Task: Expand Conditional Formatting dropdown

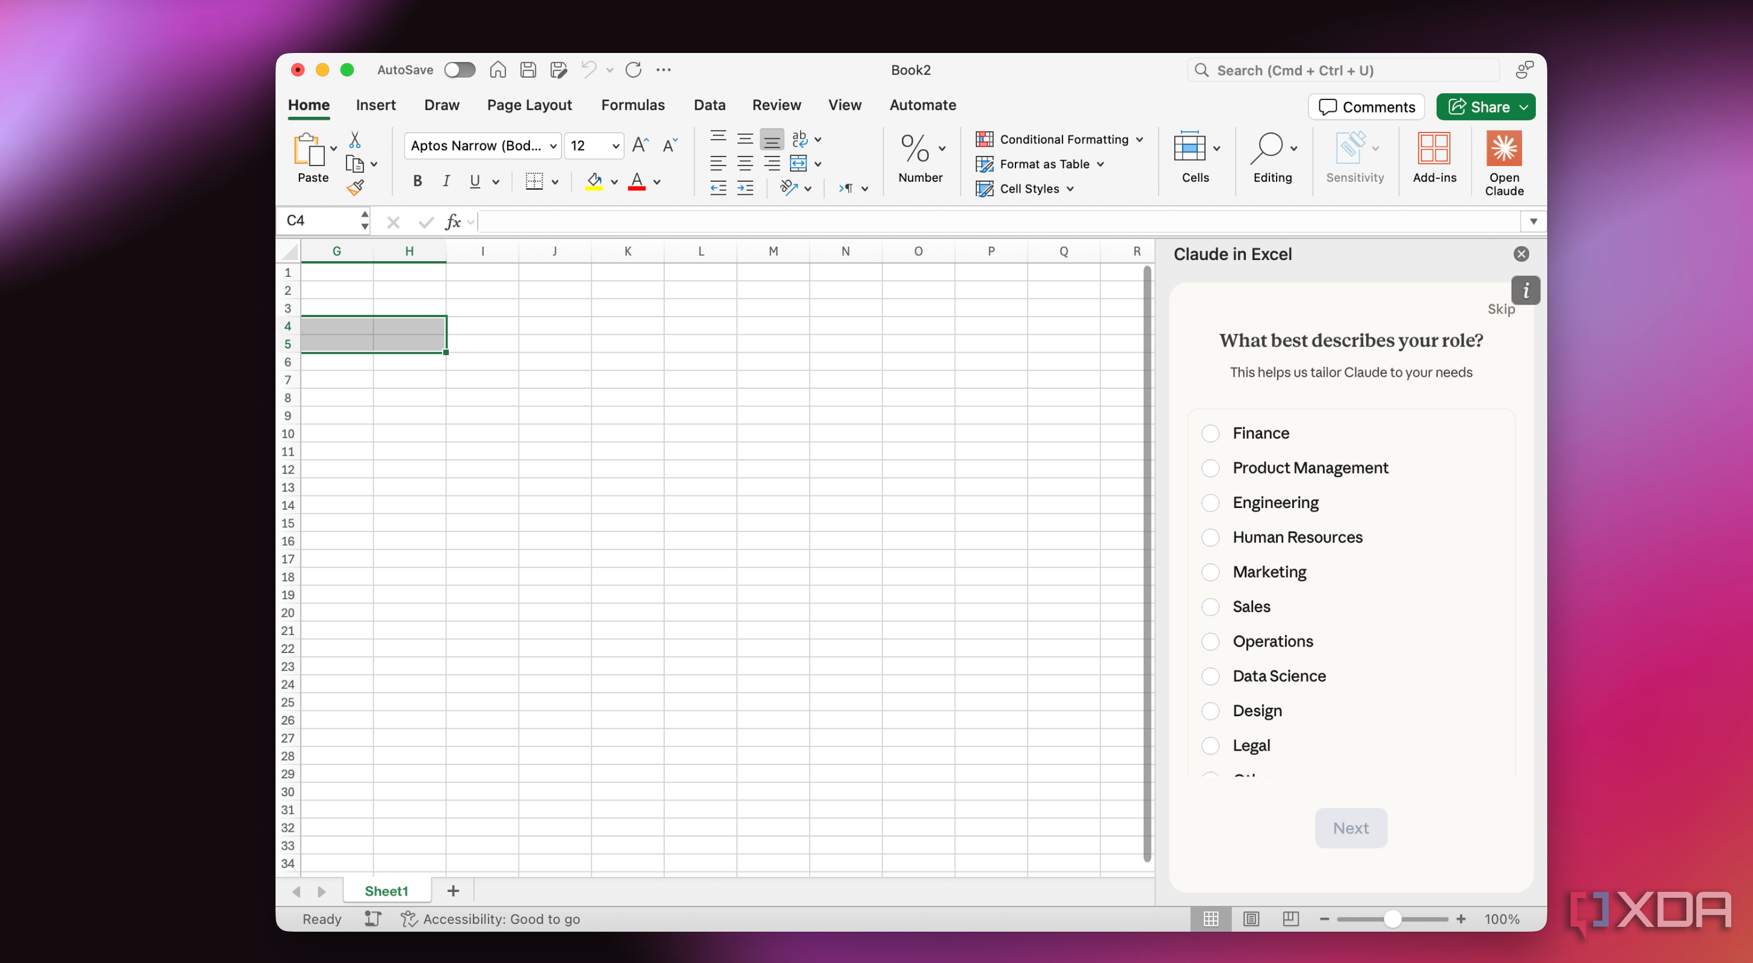Action: point(1140,139)
